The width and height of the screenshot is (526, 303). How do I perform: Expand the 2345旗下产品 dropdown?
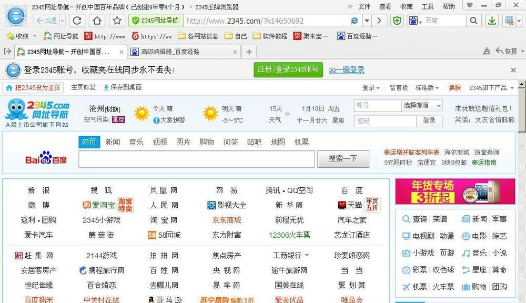coord(491,88)
